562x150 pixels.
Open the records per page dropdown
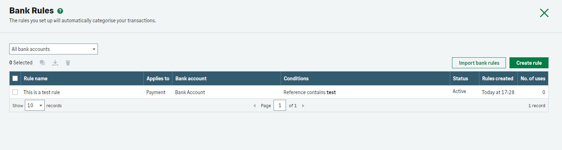(x=35, y=105)
